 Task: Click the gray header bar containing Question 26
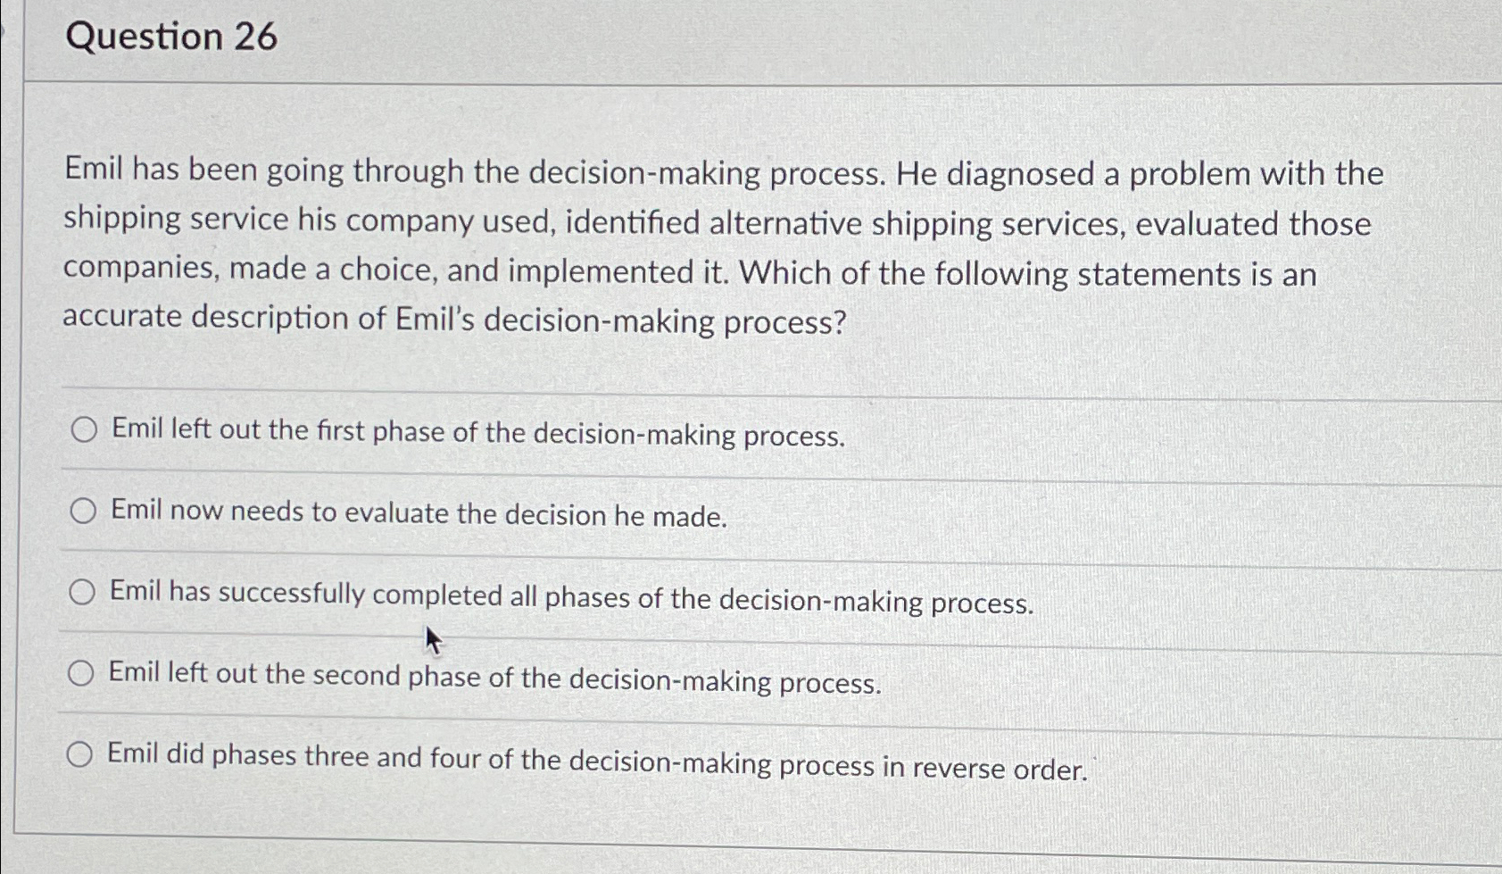[714, 37]
